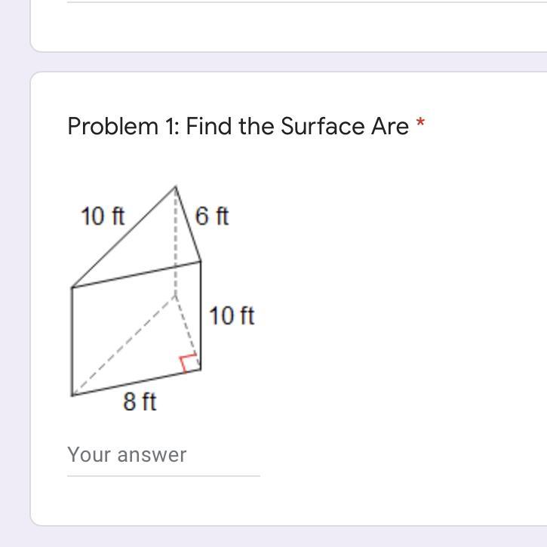The height and width of the screenshot is (547, 547).
Task: Click the triangular prism diagram image
Action: point(164,298)
